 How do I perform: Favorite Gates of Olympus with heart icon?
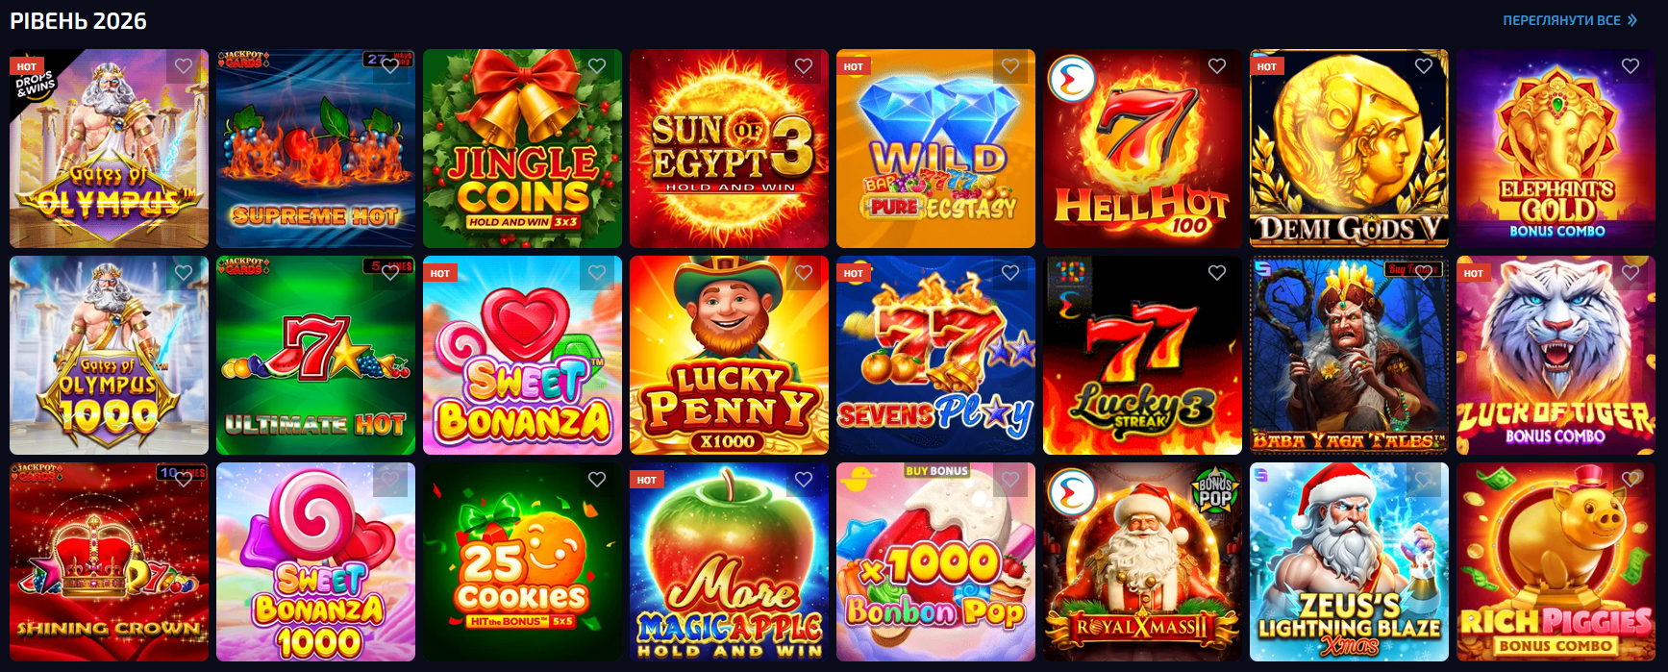(184, 66)
